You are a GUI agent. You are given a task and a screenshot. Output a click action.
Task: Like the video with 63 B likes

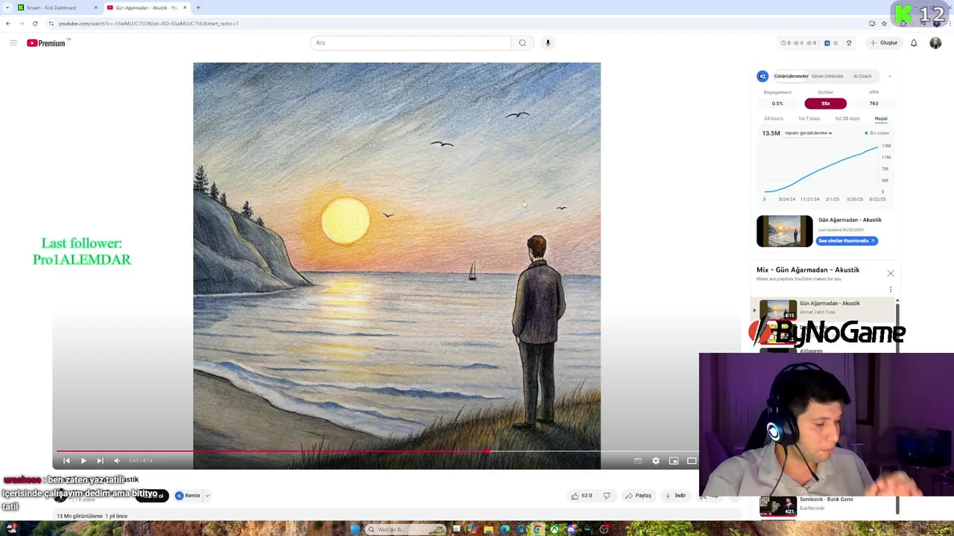coord(581,496)
